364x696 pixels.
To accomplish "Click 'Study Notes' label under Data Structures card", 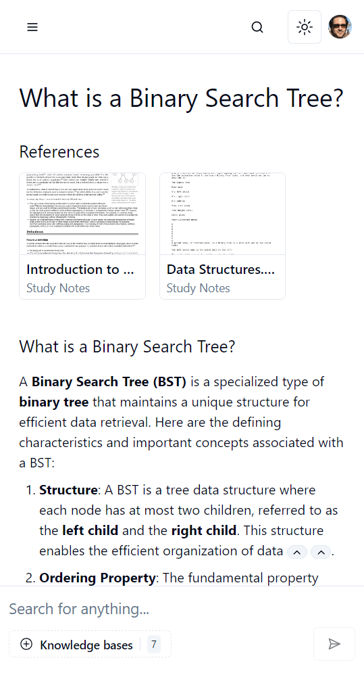I will [198, 288].
